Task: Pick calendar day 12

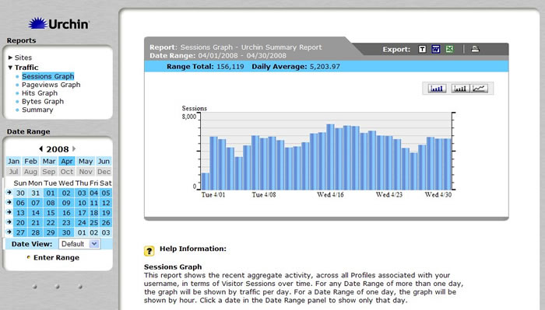Action: [106, 203]
